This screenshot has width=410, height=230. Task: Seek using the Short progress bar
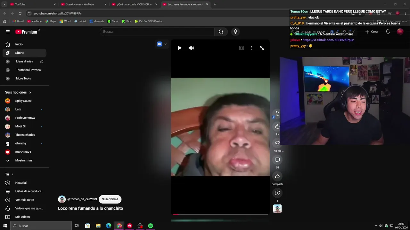[220, 214]
